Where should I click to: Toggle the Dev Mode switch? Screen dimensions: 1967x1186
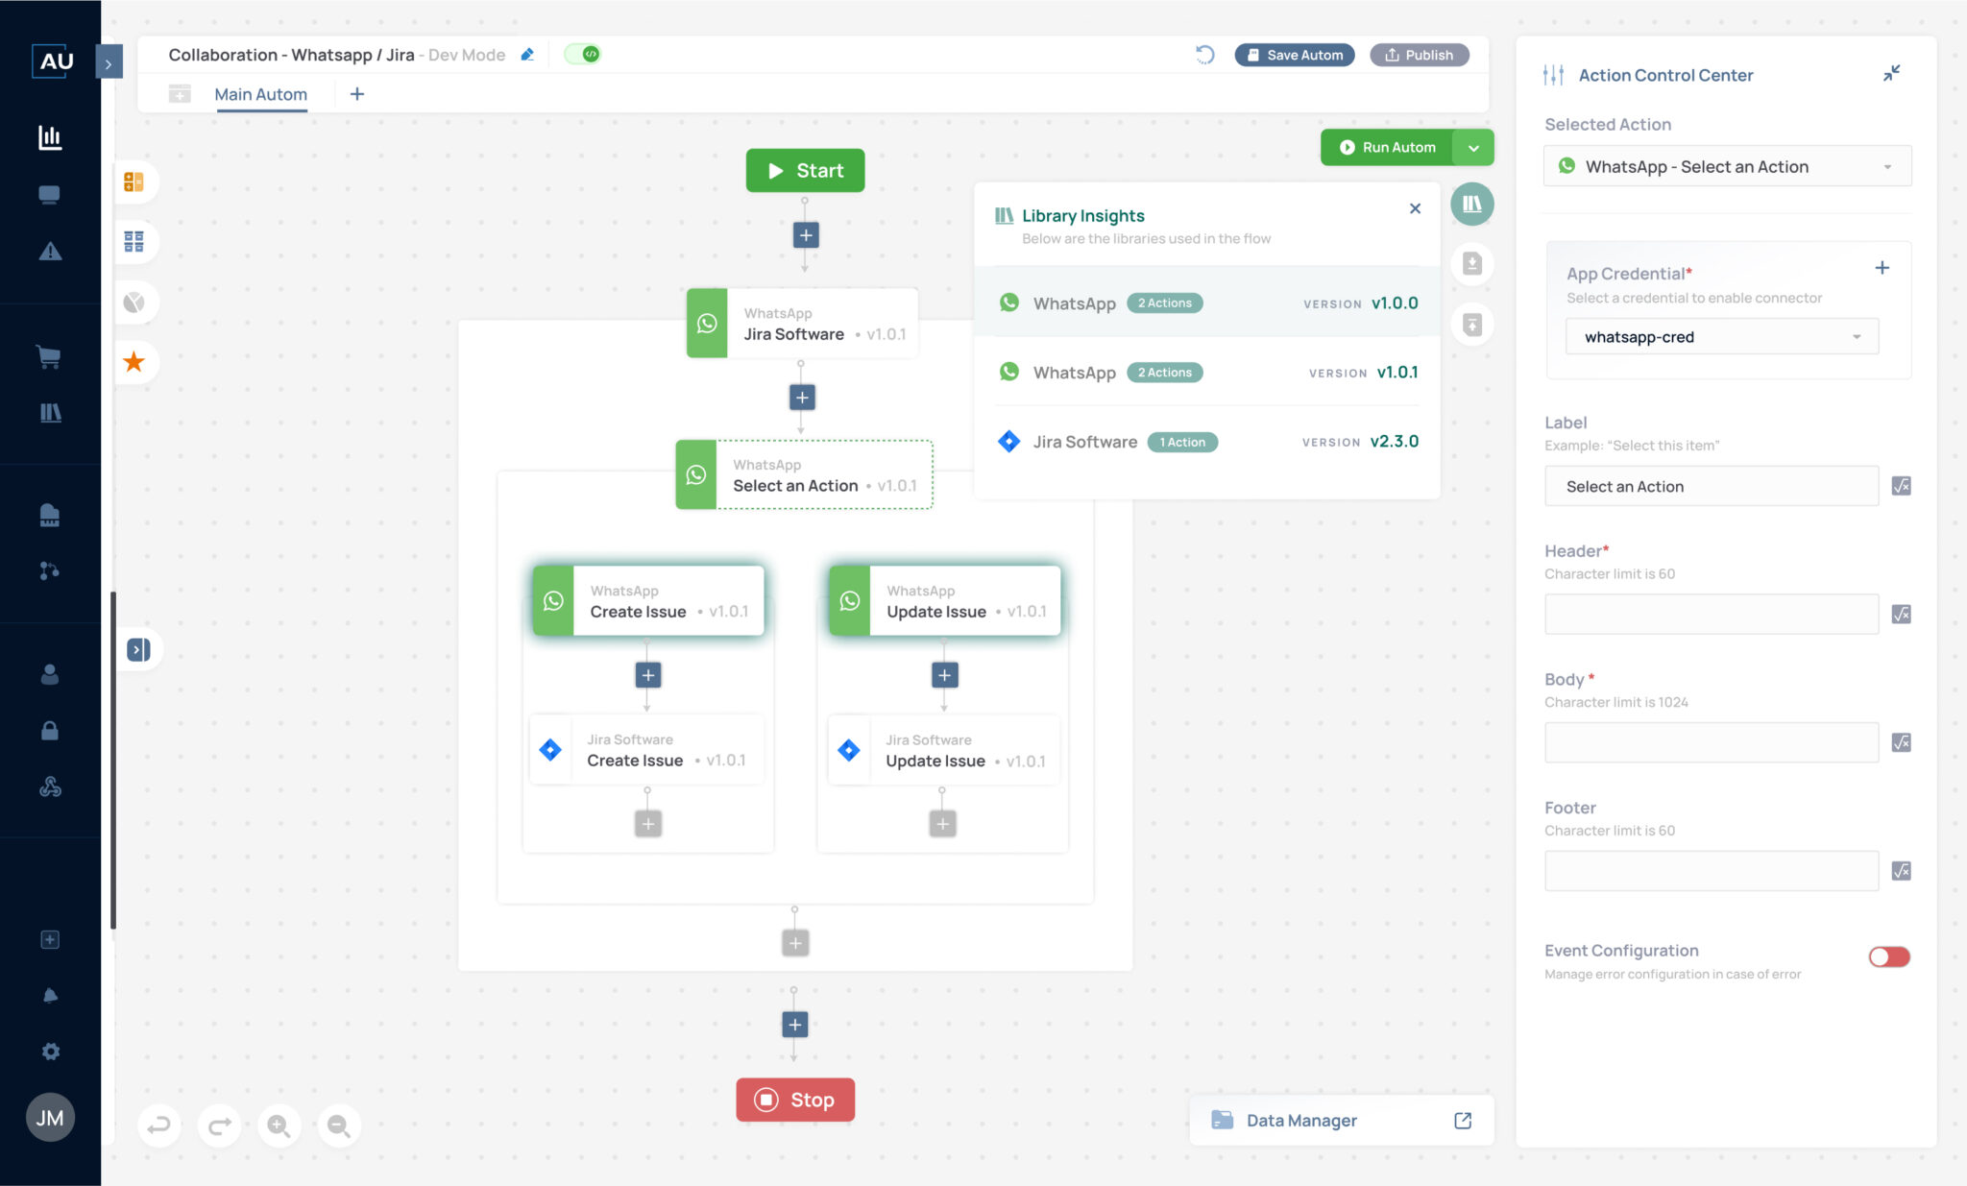pos(582,55)
